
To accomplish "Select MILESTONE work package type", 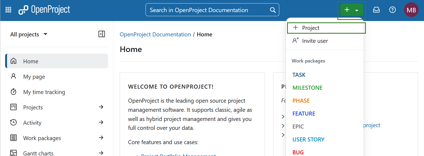I will (x=307, y=88).
